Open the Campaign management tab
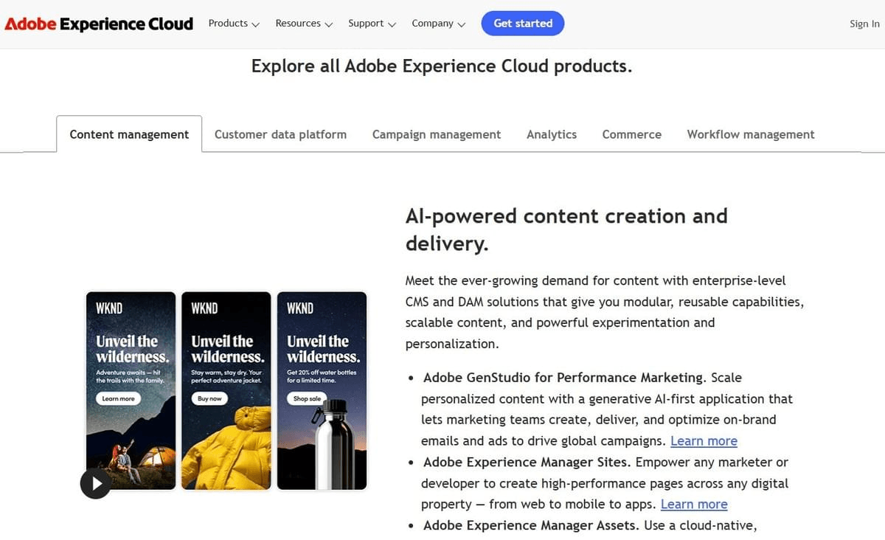This screenshot has width=885, height=540. 437,134
